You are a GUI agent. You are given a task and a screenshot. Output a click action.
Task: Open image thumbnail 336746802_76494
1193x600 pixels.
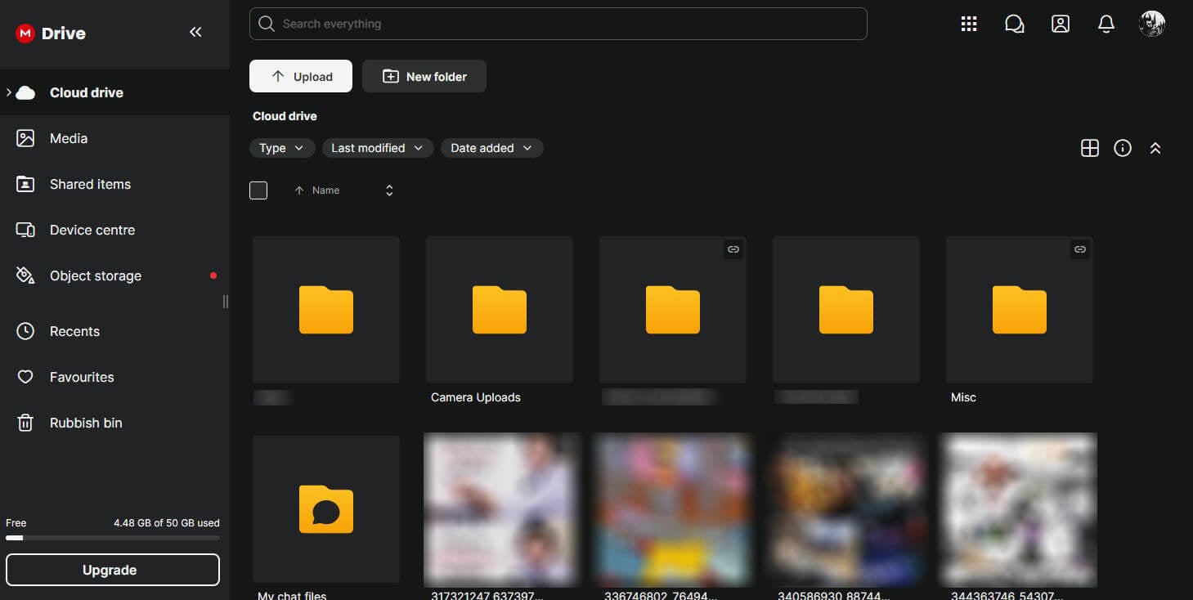(x=673, y=509)
